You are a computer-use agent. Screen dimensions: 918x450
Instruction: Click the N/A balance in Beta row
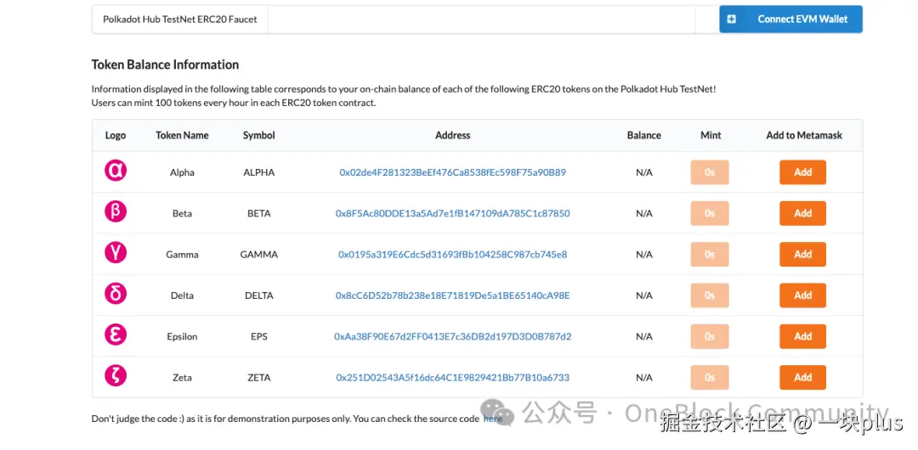pyautogui.click(x=644, y=214)
